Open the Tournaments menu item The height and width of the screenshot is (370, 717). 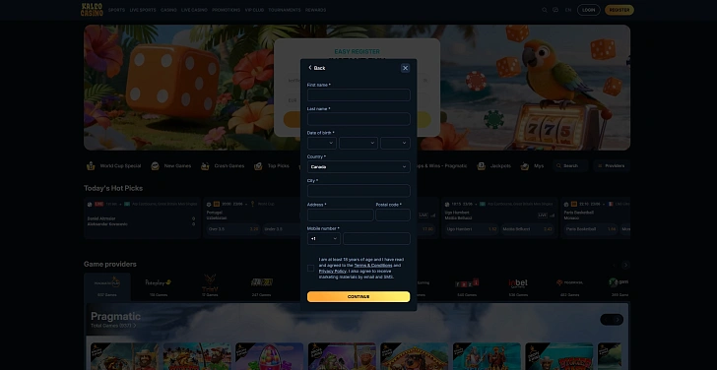pos(285,10)
